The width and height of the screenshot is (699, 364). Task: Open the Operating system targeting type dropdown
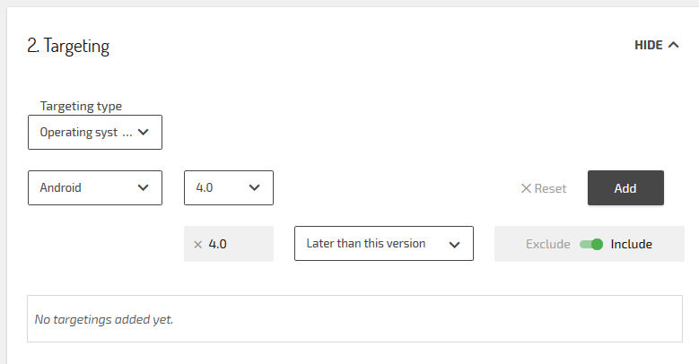point(94,133)
